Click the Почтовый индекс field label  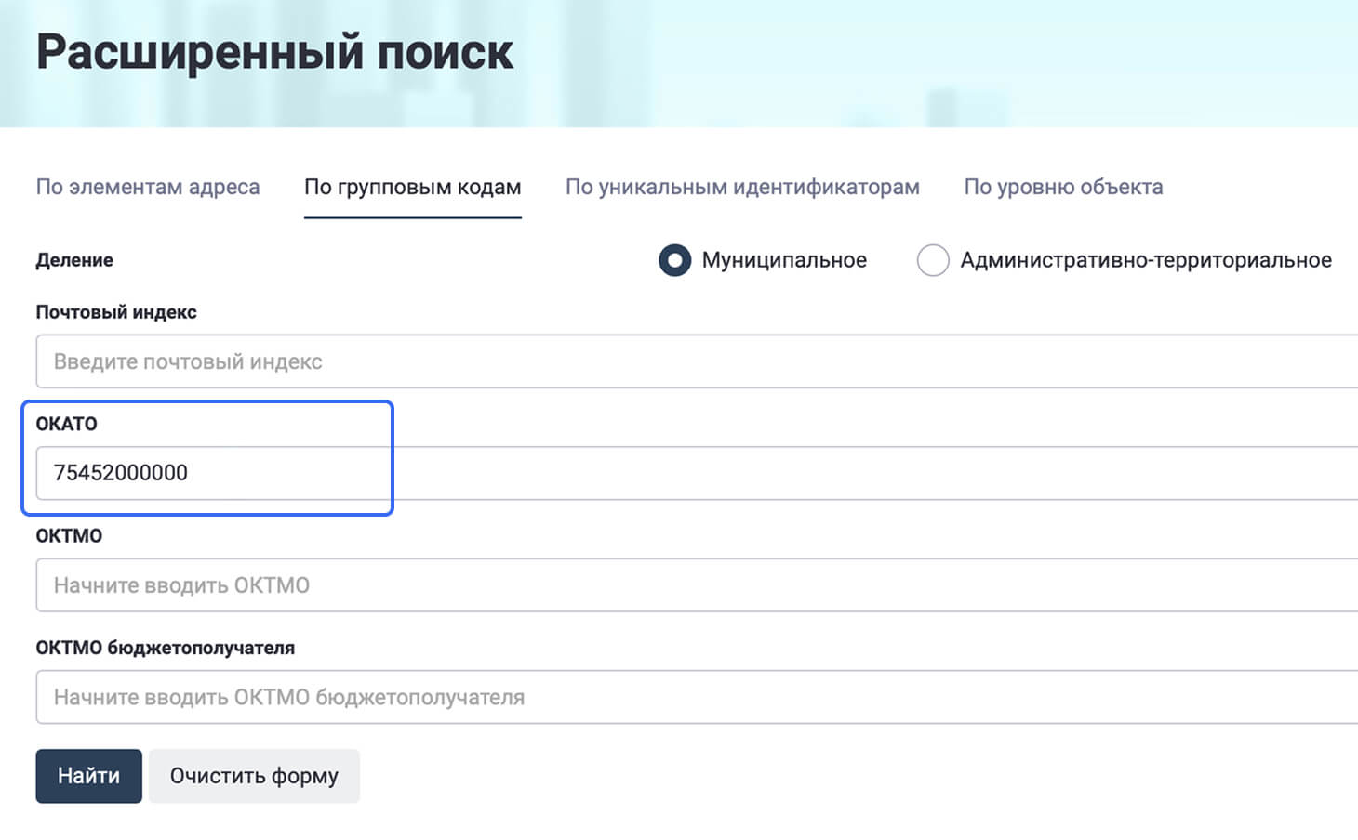coord(116,312)
